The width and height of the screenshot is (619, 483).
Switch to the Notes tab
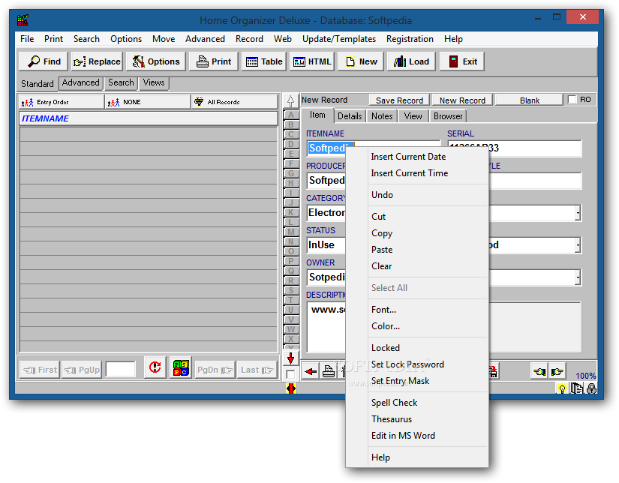(x=382, y=116)
